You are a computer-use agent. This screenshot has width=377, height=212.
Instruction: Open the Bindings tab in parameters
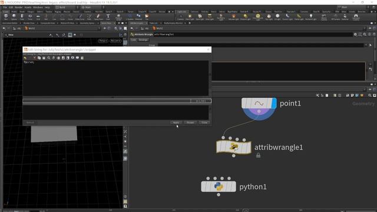pos(143,40)
